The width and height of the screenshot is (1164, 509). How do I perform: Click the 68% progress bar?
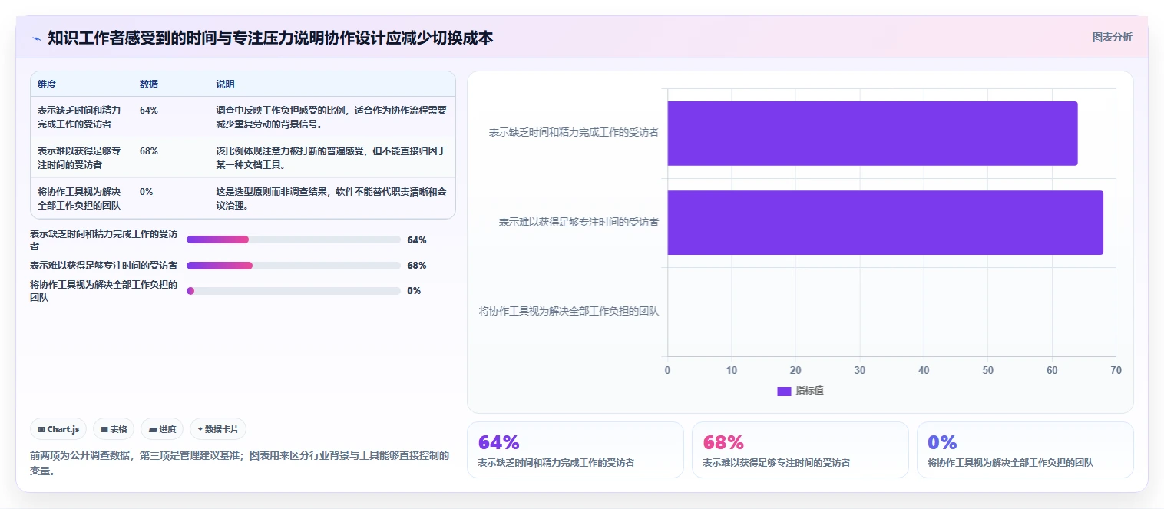293,265
